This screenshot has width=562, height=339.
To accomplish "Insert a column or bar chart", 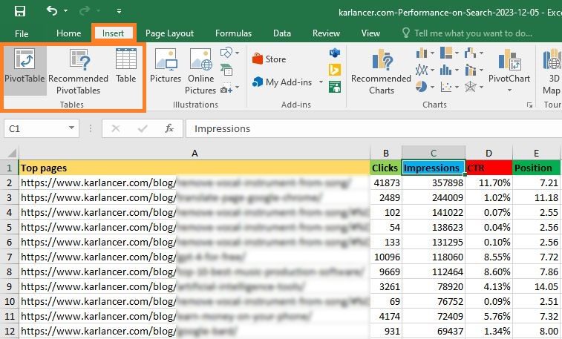I will point(422,53).
